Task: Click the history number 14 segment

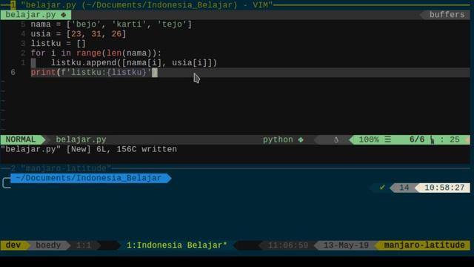Action: point(404,188)
